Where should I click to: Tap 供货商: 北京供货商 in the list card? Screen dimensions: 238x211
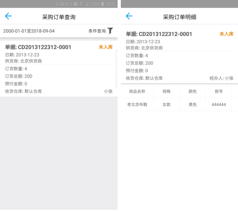coord(23,61)
